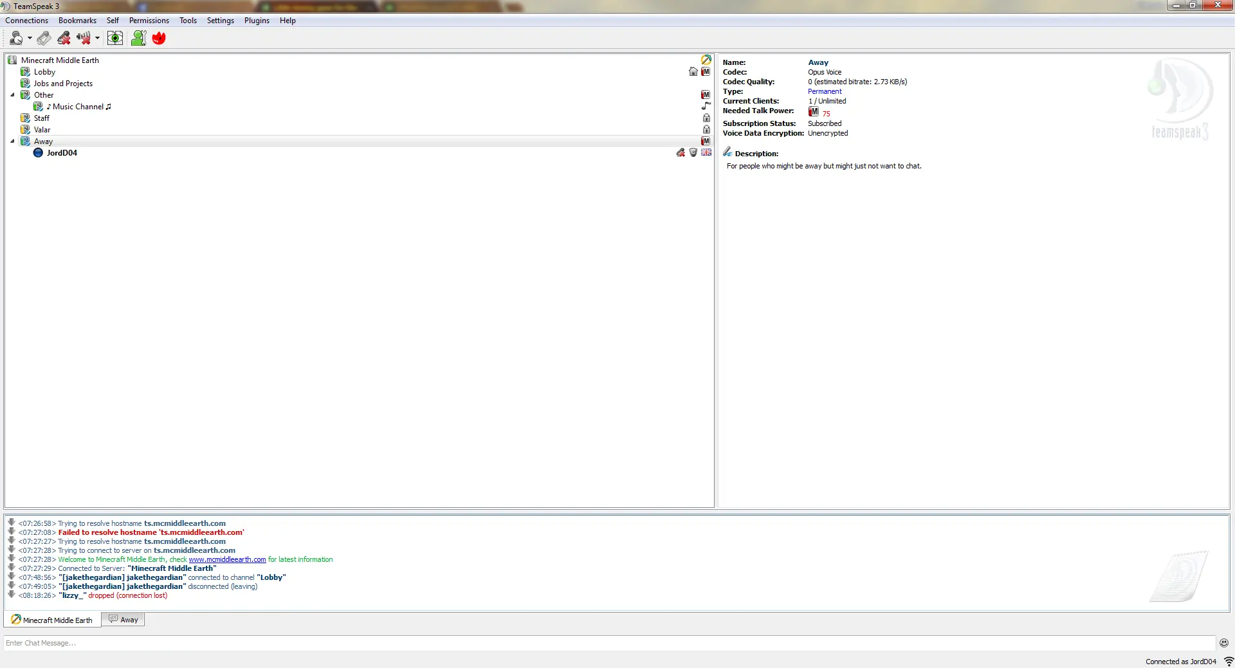Open Contacts manager icon with wrench
1235x668 pixels.
point(138,39)
